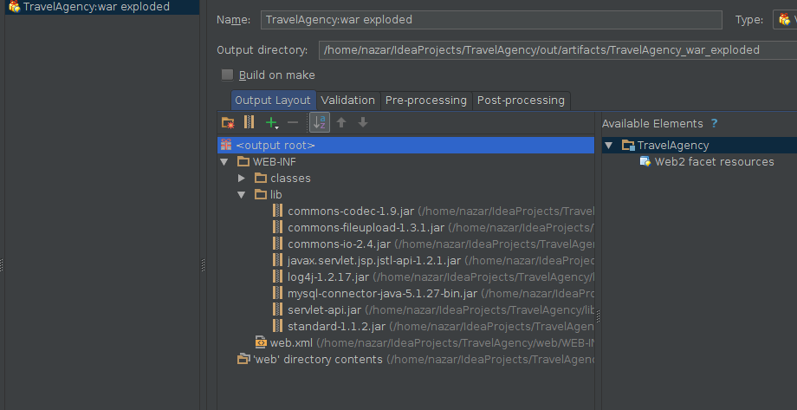Click the web.xml file icon

click(261, 342)
